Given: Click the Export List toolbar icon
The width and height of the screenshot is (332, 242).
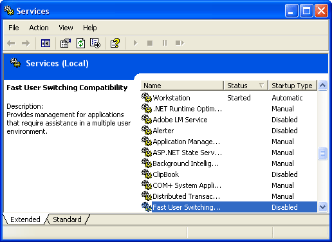Looking at the screenshot, I should click(x=95, y=43).
